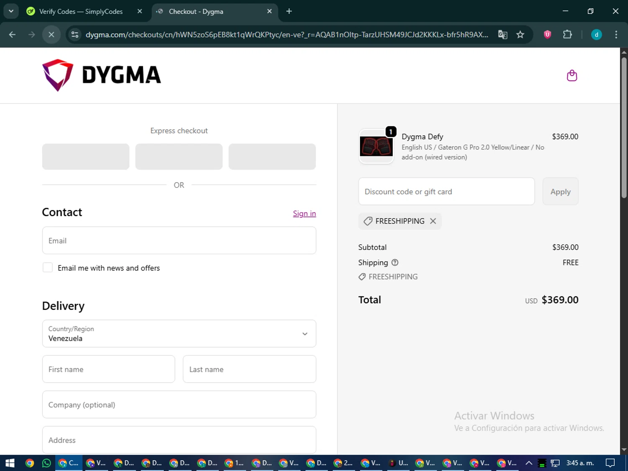The width and height of the screenshot is (628, 471).
Task: Open the Chrome profile avatar 'd'
Action: coord(596,35)
